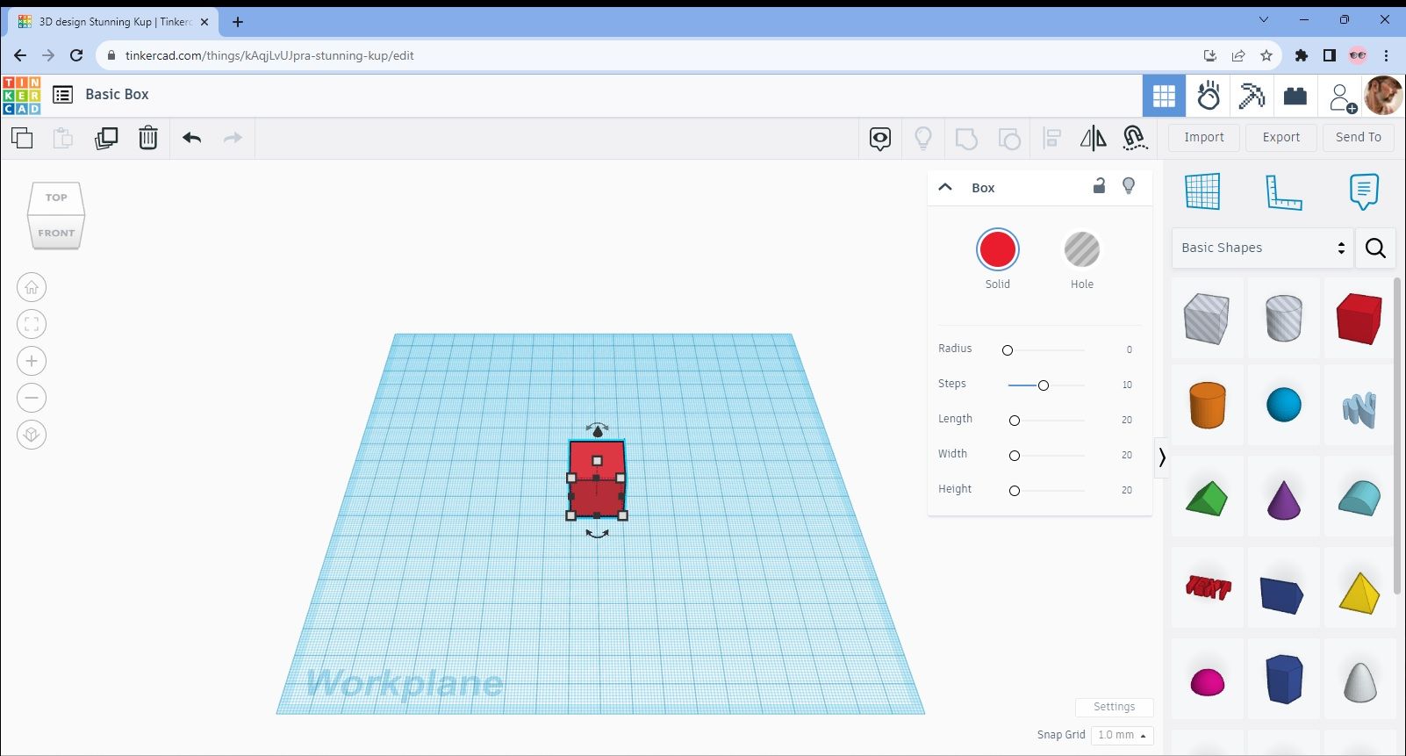Show all hidden shapes lightbulb
Screen dimensions: 1406x756
point(923,138)
